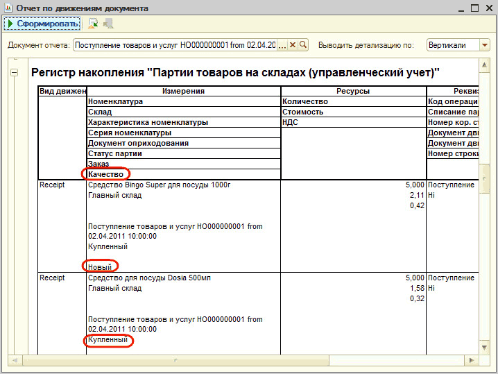This screenshot has height=374, width=498.
Task: Click the НДС resource cell
Action: coord(353,122)
